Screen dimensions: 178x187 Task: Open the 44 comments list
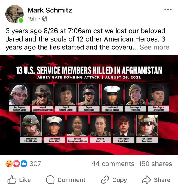[x=113, y=164]
